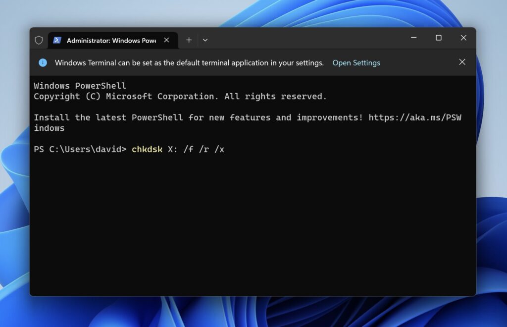Click empty title bar space right of tabs
The image size is (507, 327).
(x=307, y=39)
